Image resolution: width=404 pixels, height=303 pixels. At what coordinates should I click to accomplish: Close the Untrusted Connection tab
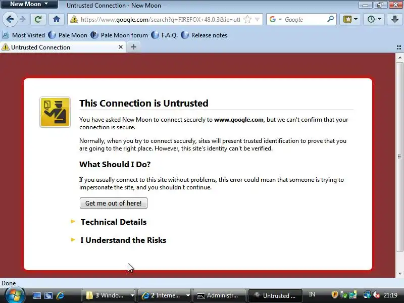tap(120, 47)
